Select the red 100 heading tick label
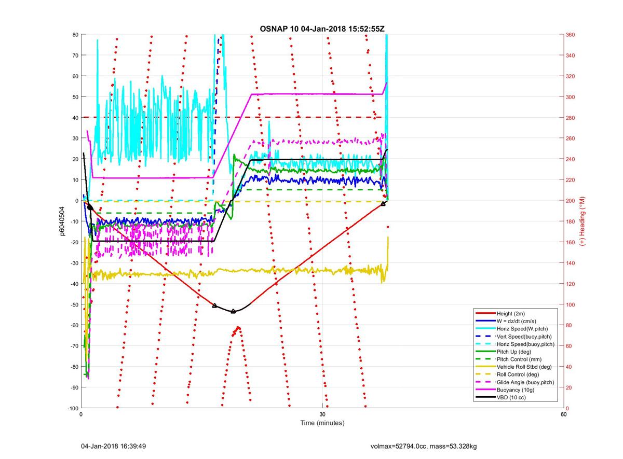Image resolution: width=623 pixels, height=459 pixels. coord(571,304)
